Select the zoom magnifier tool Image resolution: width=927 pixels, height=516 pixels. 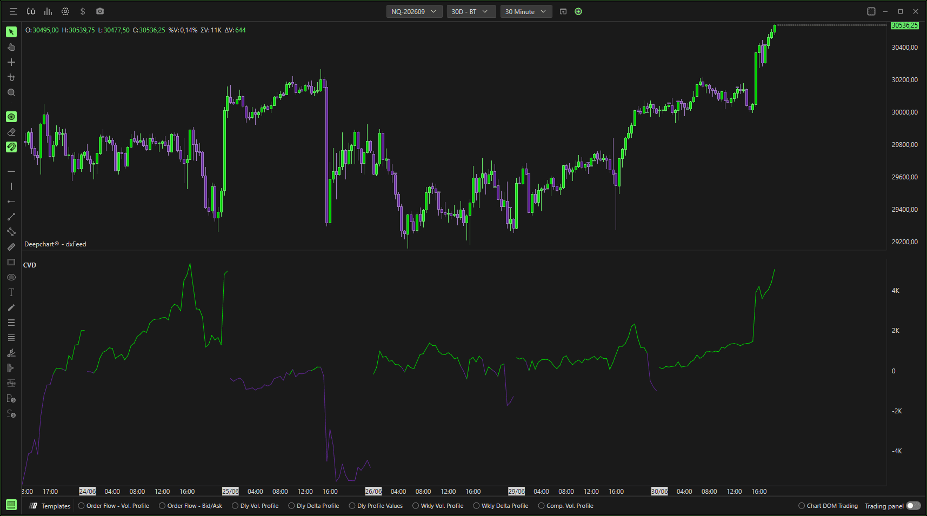[x=11, y=92]
